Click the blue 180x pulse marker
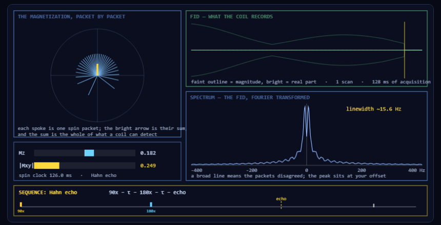441x225 pixels. (x=151, y=205)
